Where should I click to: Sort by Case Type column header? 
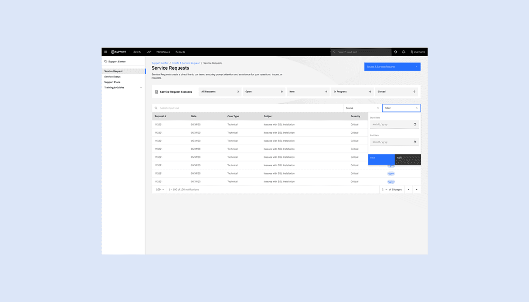tap(233, 116)
